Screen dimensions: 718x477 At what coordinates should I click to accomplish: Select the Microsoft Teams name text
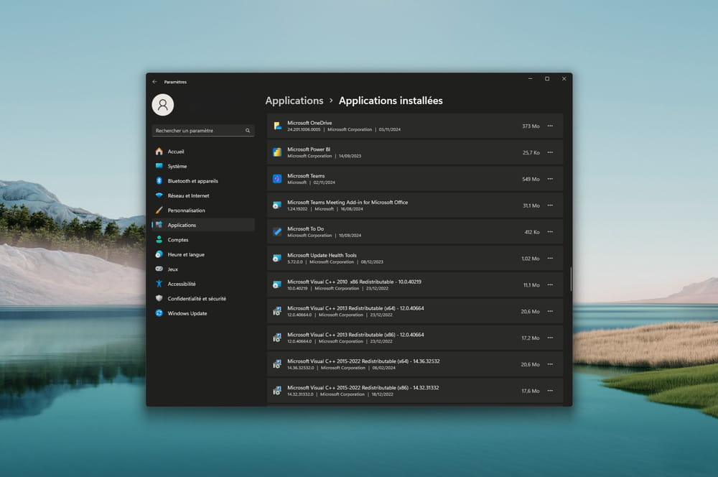coord(306,176)
